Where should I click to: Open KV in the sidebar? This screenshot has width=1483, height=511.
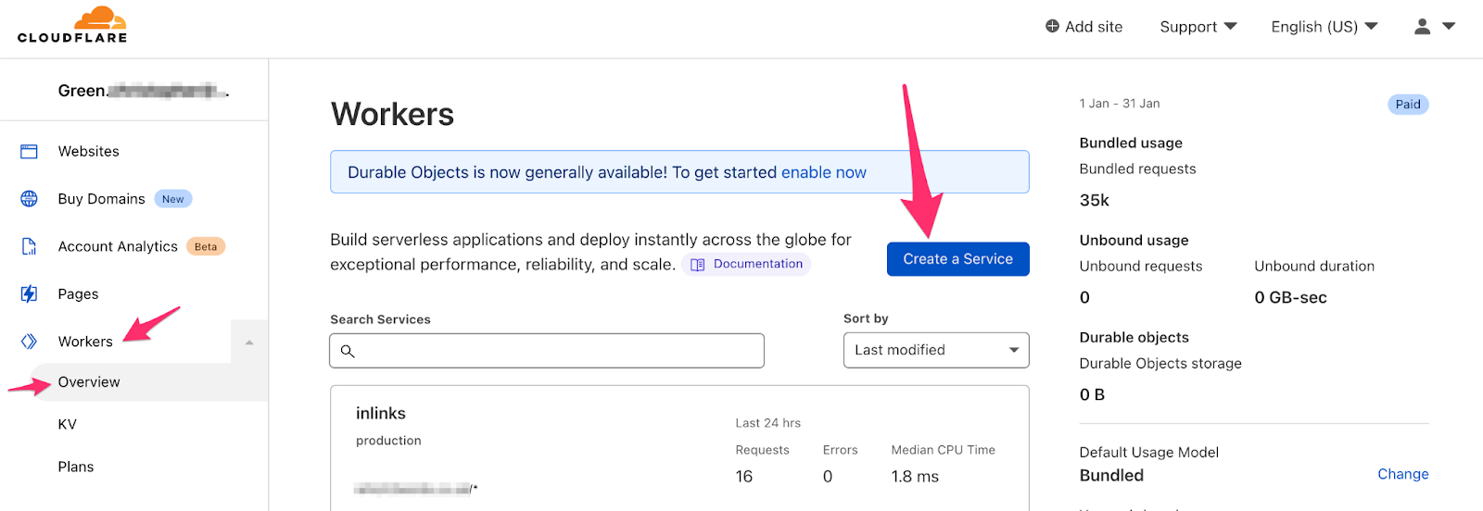(68, 425)
